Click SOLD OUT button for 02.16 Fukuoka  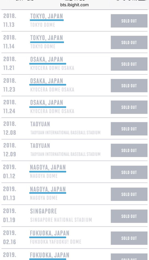point(129,238)
